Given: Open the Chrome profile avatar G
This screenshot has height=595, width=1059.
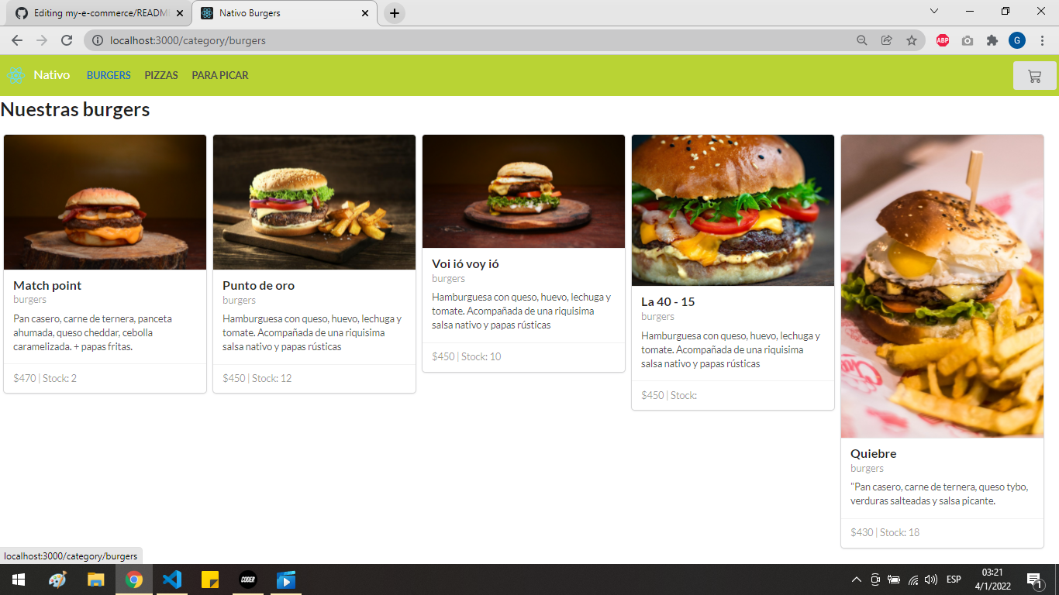Looking at the screenshot, I should pos(1017,40).
